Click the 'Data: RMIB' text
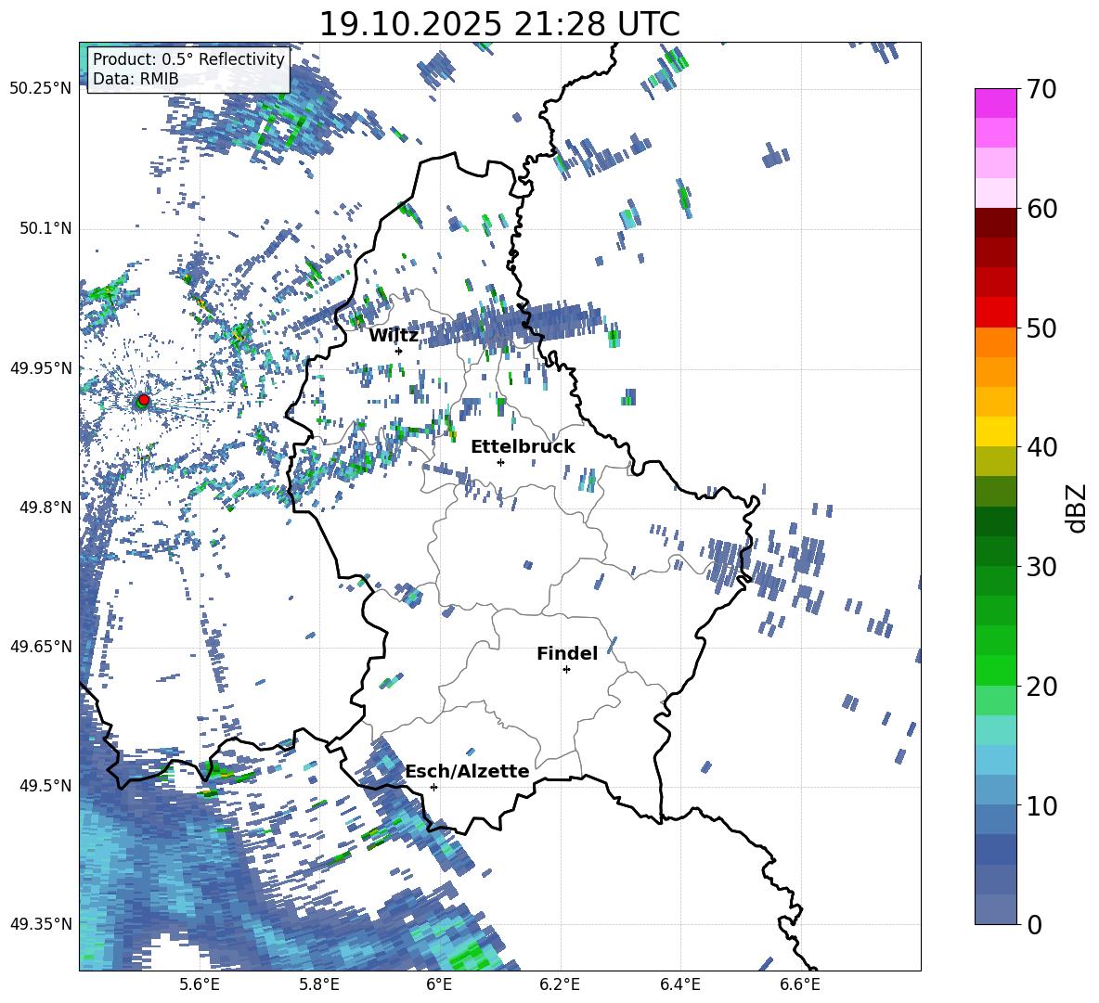The width and height of the screenshot is (1099, 1003). (136, 79)
